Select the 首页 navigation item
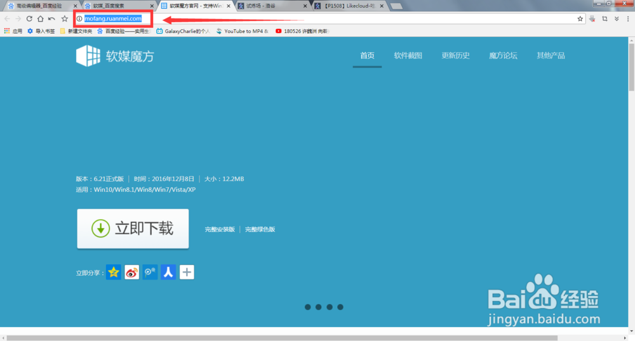This screenshot has height=341, width=635. tap(367, 55)
